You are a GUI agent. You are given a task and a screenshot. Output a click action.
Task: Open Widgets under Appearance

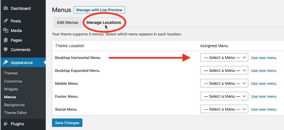click(11, 89)
